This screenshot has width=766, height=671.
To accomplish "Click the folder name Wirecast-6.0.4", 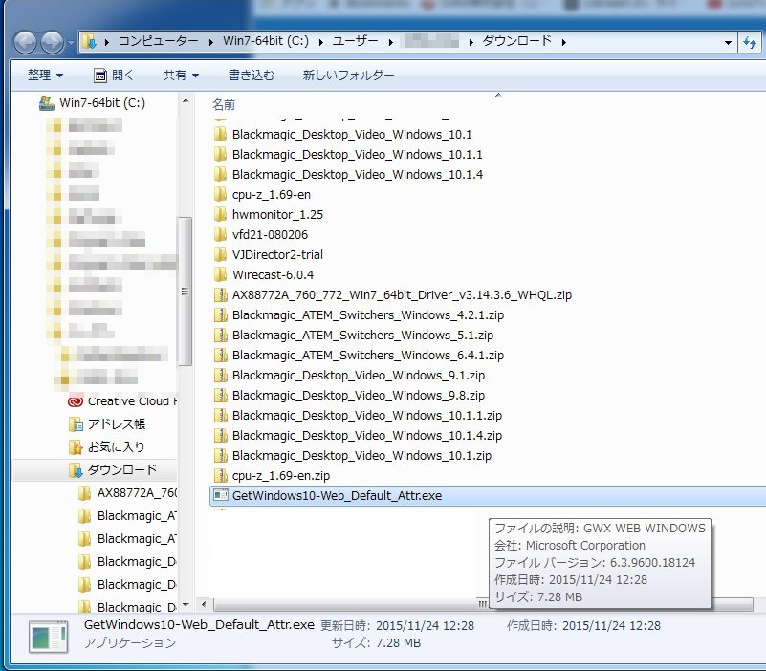I will [x=273, y=274].
